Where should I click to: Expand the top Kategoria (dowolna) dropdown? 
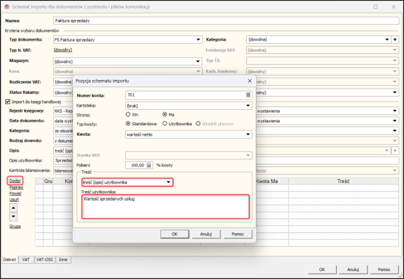coord(387,40)
